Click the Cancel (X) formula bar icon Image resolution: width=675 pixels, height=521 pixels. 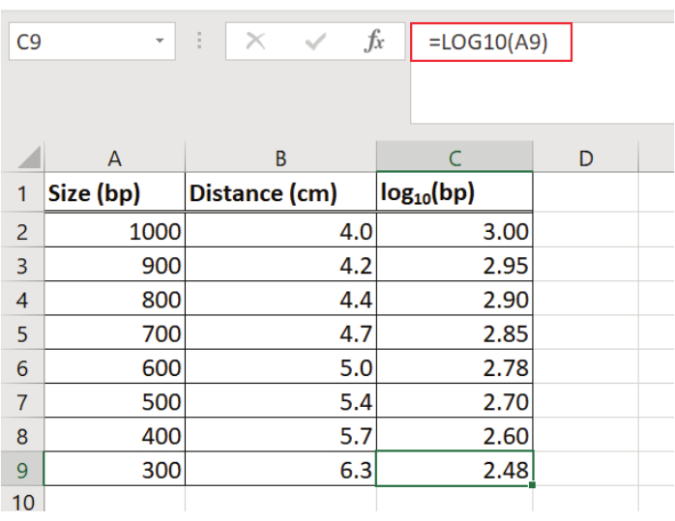click(255, 43)
